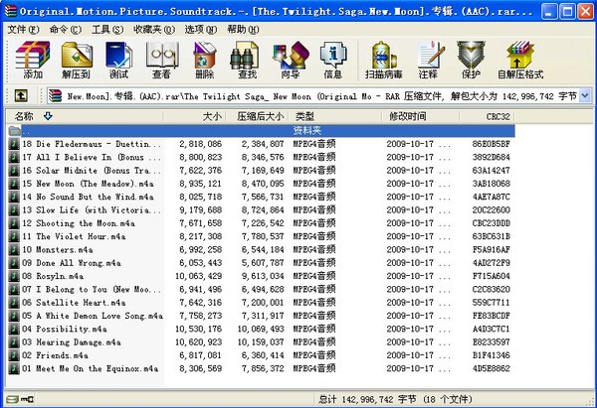The image size is (597, 408).
Task: Click audio file icon of 02 Friends.m4a
Action: pos(14,355)
